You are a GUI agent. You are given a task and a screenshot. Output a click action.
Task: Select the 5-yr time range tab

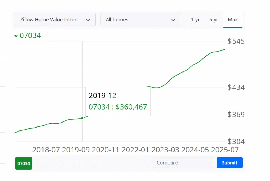coord(214,20)
